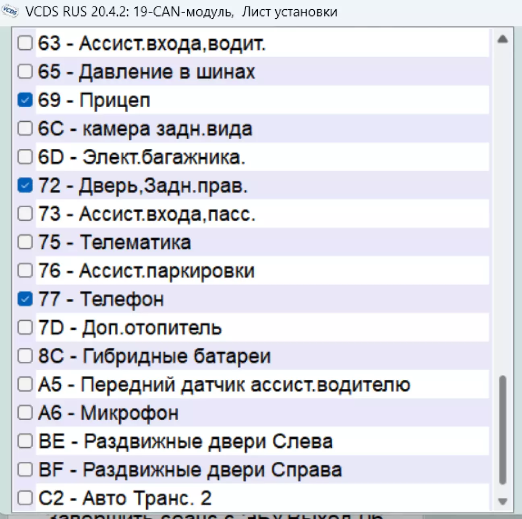Enable checkbox 63 Ассист.входа,водит.
522x519 pixels.
(x=25, y=43)
